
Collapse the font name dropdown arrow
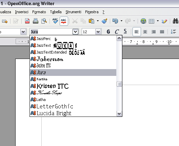(76, 32)
